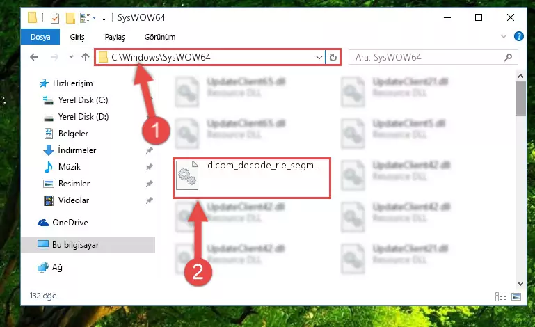Viewport: 535px width, 327px height.
Task: Click the back navigation arrow
Action: pos(34,57)
